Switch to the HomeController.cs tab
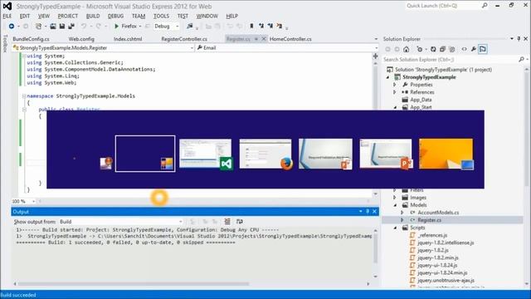The image size is (531, 299). click(x=290, y=39)
